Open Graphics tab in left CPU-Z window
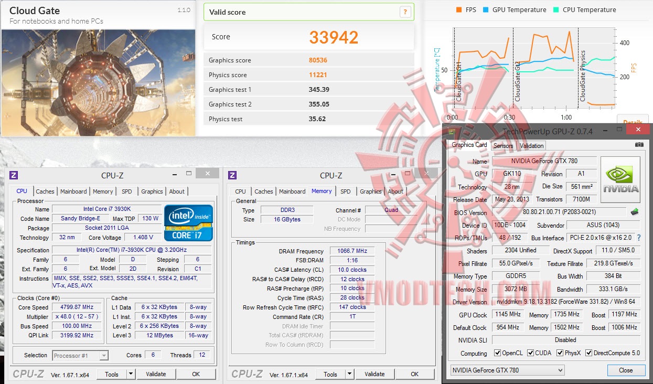Screen dimensions: 653x384 point(152,191)
